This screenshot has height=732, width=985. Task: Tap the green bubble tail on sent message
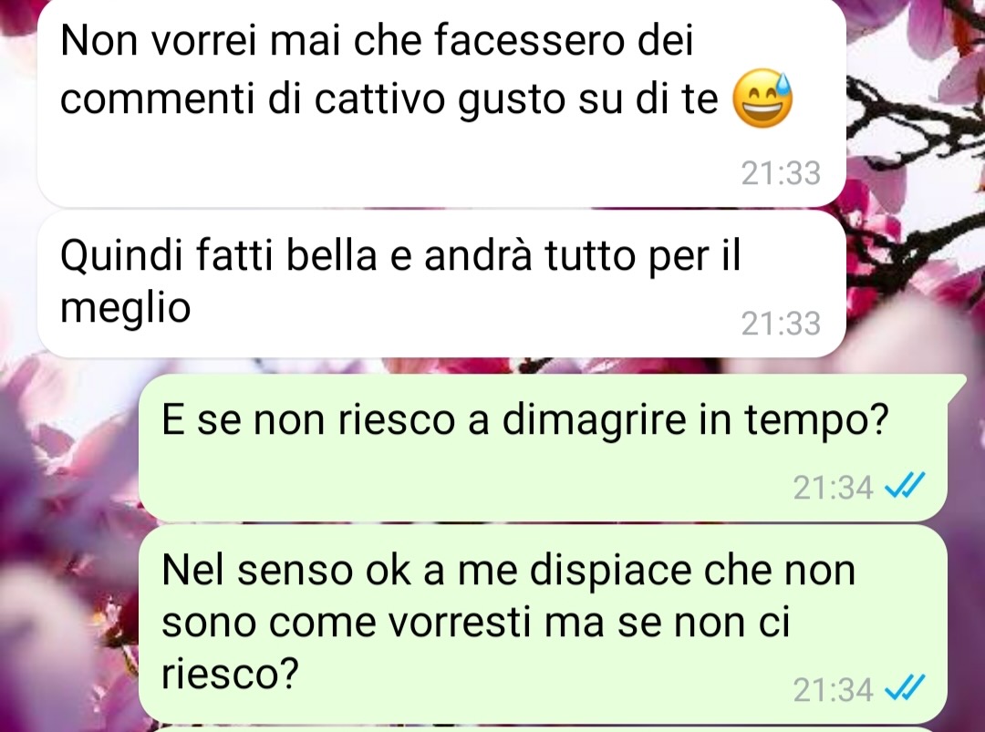pos(958,384)
